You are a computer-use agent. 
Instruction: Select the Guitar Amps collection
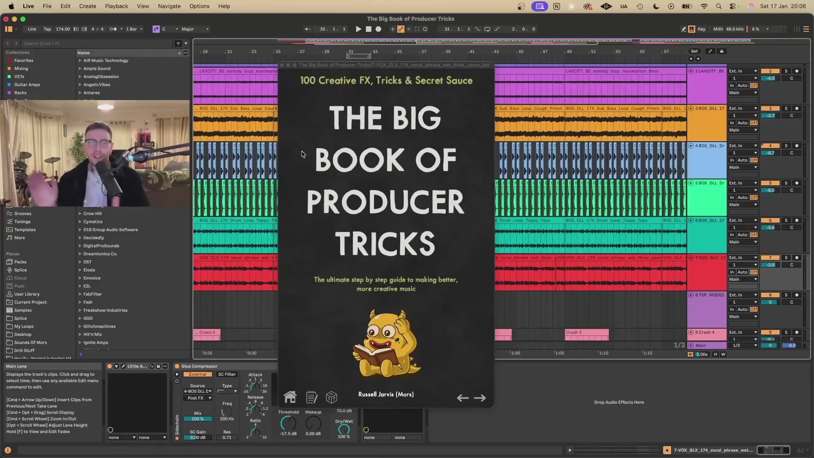(27, 85)
